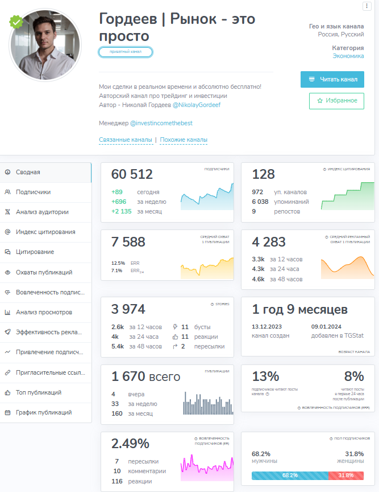This screenshot has height=492, width=379.
Task: Click the Пригласительные ссылки link icon
Action: [x=7, y=372]
